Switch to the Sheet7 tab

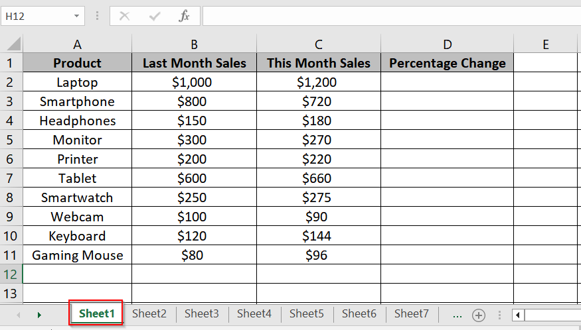pos(411,313)
